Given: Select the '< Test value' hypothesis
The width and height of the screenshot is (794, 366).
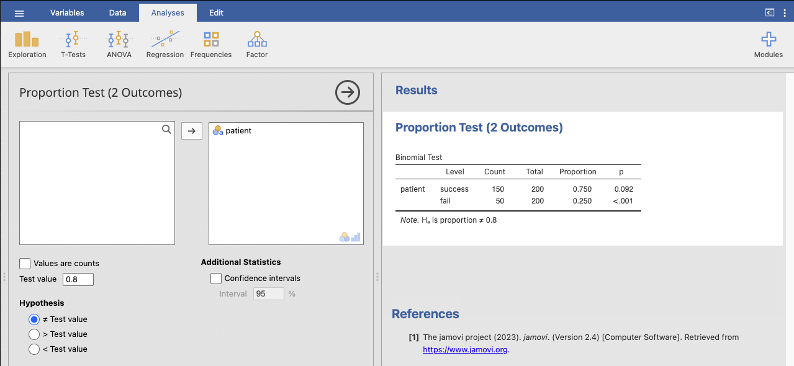Looking at the screenshot, I should (34, 349).
